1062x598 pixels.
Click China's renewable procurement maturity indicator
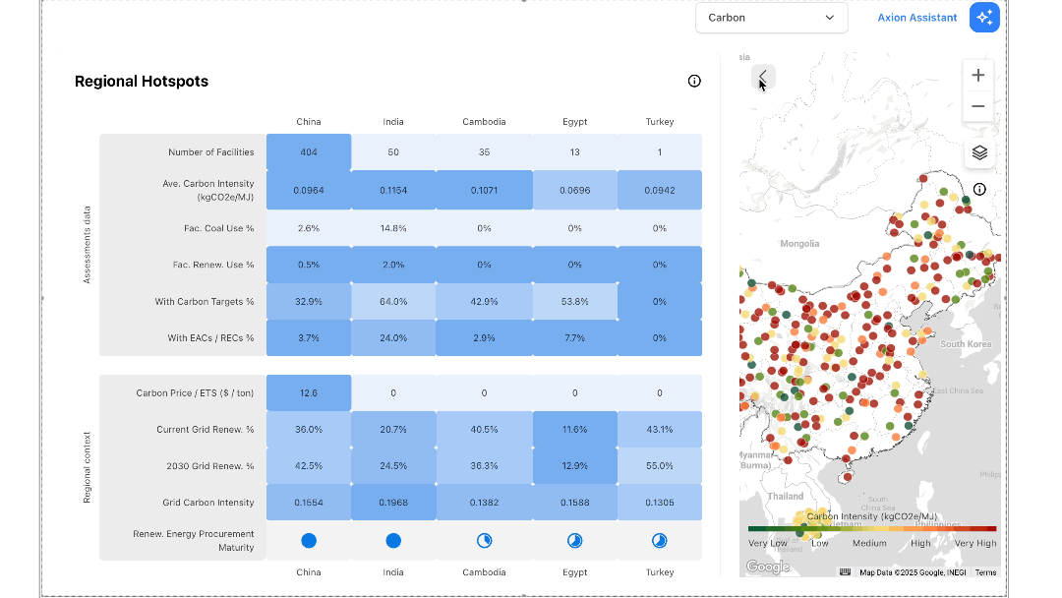click(x=309, y=540)
